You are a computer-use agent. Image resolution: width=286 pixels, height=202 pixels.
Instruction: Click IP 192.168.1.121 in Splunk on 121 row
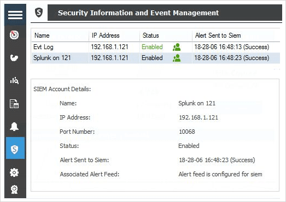[109, 58]
